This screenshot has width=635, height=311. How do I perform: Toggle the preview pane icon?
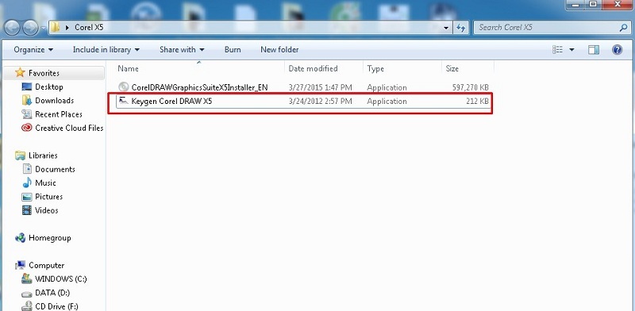click(594, 49)
